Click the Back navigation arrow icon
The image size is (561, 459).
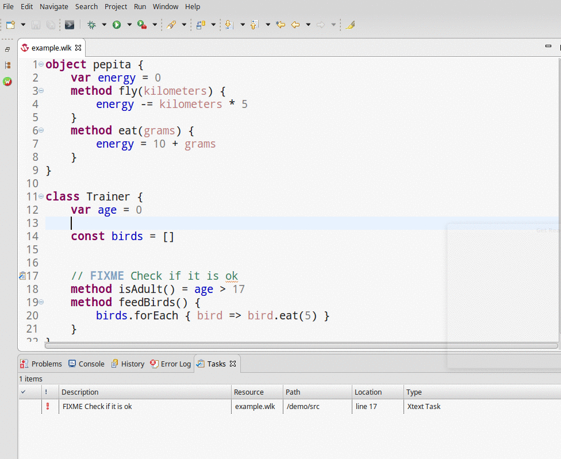[x=295, y=25]
